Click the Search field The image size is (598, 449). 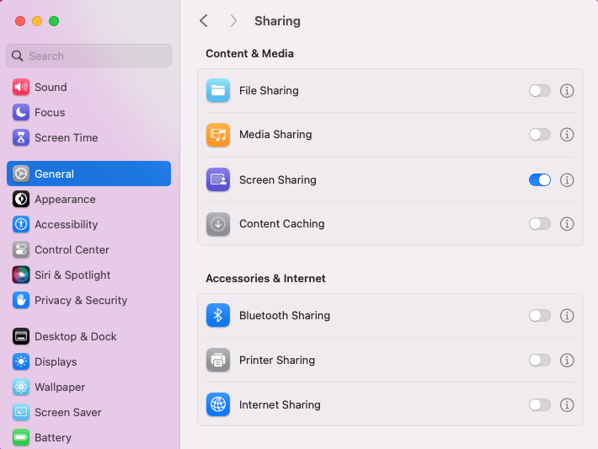(89, 56)
